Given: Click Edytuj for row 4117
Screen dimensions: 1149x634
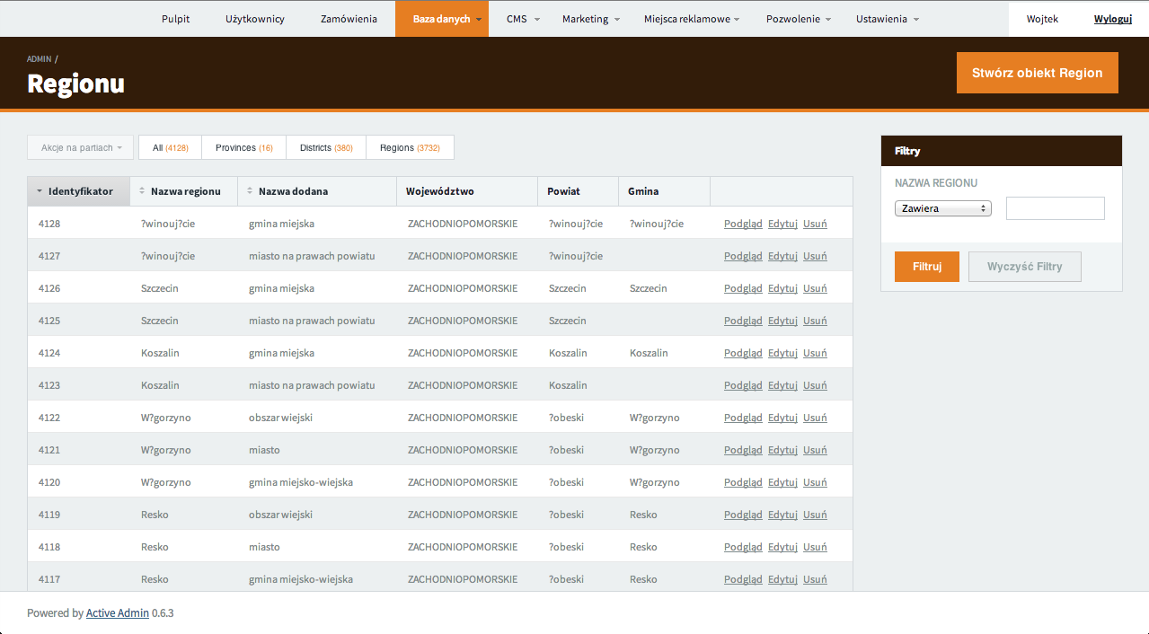Looking at the screenshot, I should (782, 579).
